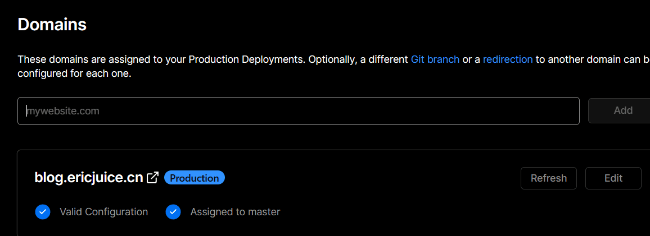Focus the mywebsite.com domain input field
The width and height of the screenshot is (650, 236).
[x=298, y=111]
